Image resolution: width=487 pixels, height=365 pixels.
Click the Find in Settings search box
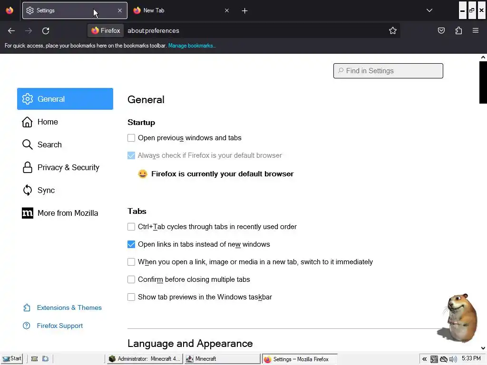[x=388, y=71]
